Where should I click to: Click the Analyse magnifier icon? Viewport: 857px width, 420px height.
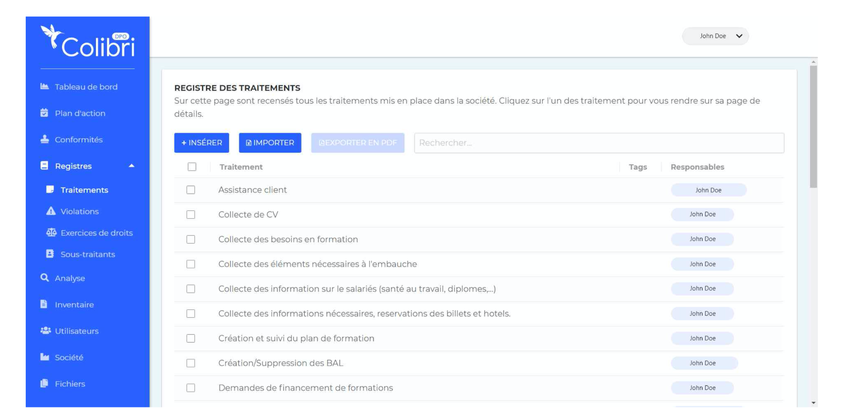point(44,277)
